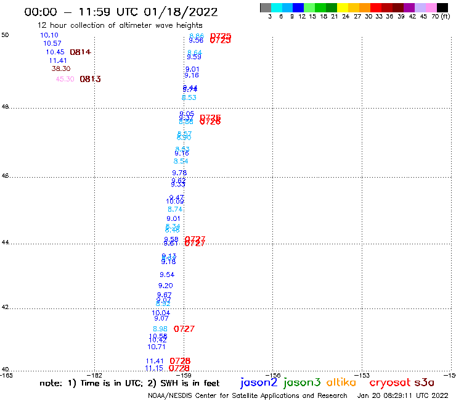Click the longitude label -153
The image size is (456, 401).
[x=362, y=376]
